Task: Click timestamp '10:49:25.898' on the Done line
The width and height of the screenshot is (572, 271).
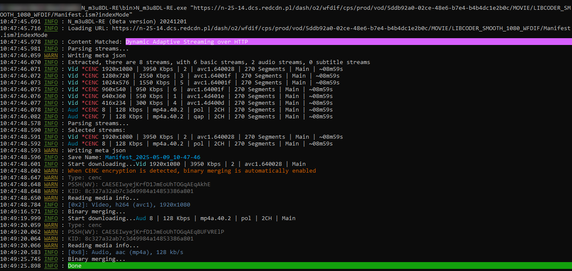Action: (x=20, y=266)
